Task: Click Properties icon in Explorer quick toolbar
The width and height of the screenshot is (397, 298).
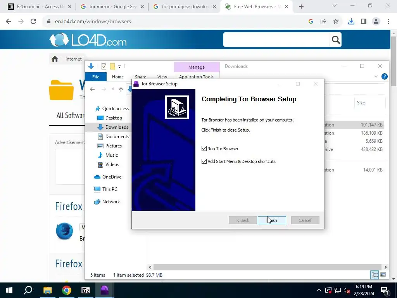Action: pyautogui.click(x=104, y=66)
